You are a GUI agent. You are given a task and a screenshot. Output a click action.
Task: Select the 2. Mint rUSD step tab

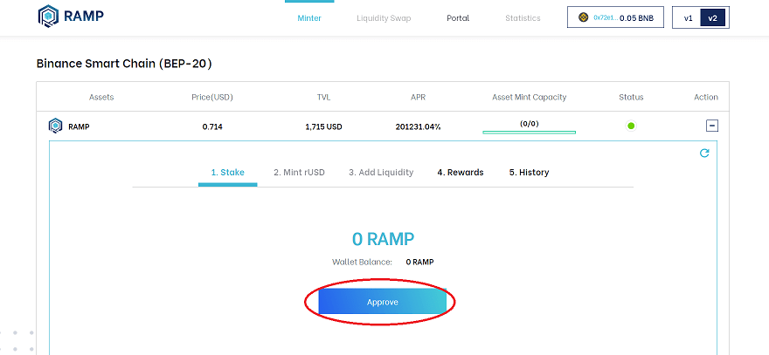299,173
